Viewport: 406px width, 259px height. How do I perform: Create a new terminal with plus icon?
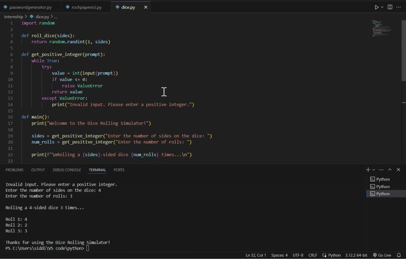tap(368, 170)
